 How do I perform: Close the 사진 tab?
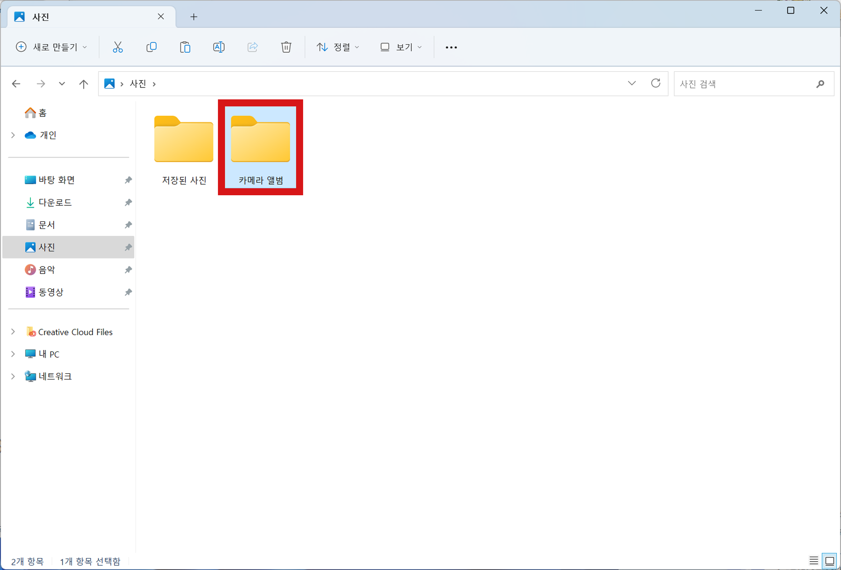(x=161, y=17)
